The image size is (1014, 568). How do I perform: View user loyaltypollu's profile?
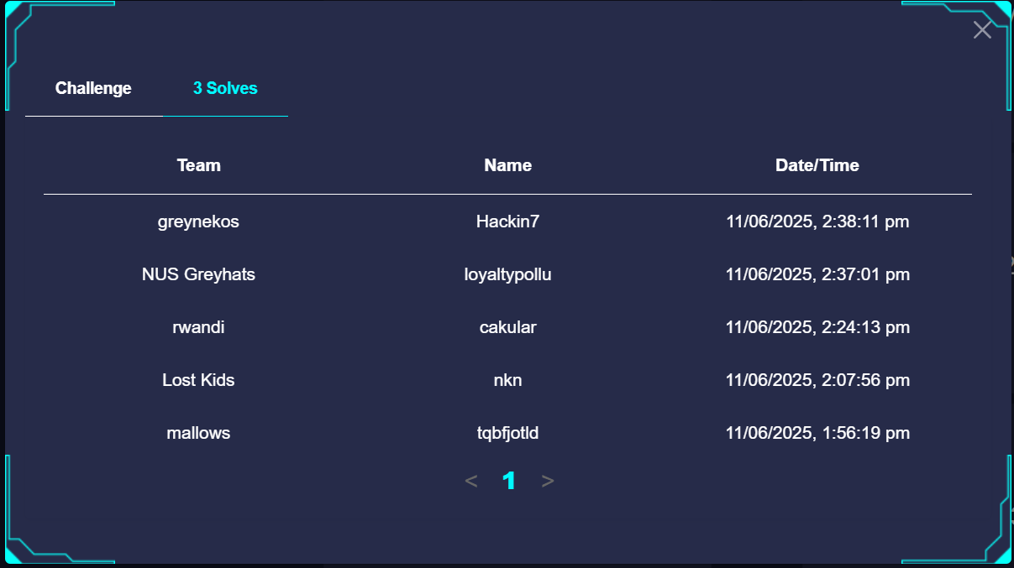pyautogui.click(x=508, y=274)
